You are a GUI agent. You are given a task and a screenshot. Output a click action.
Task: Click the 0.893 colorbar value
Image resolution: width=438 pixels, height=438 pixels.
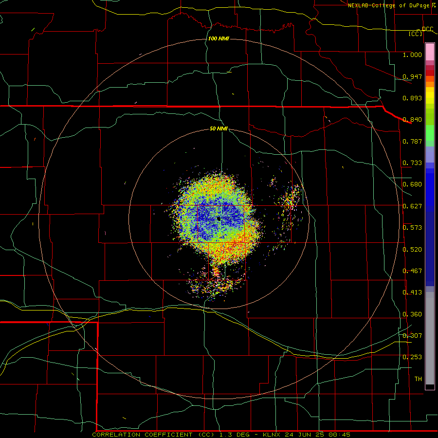point(412,98)
